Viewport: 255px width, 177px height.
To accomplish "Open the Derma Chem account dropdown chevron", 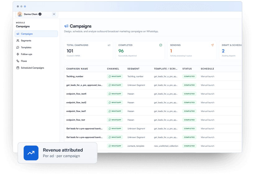I will 54,14.
